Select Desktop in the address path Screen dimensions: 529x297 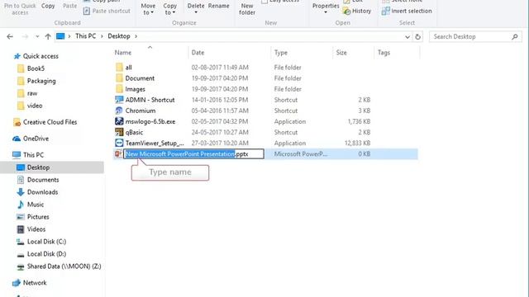119,36
